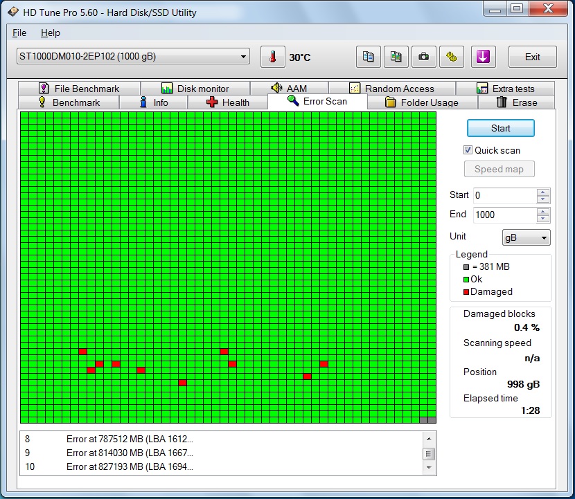Viewport: 575px width, 499px height.
Task: Increase the Start value with up arrow
Action: [543, 192]
